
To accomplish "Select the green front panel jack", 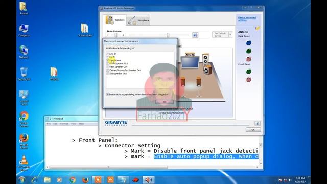I will (x=248, y=72).
